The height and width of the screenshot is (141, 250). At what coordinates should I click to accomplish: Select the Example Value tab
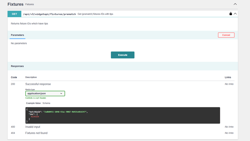pos(33,103)
